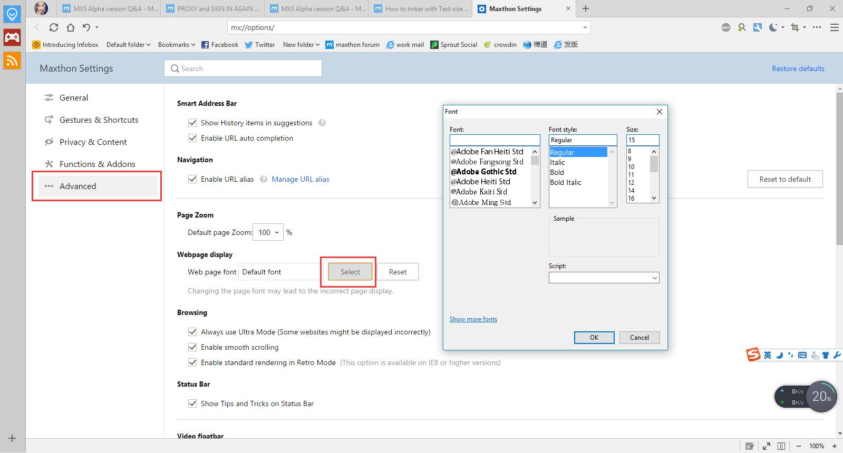Viewport: 843px width, 453px height.
Task: Toggle Always use Ultra Mode checkbox
Action: point(192,332)
